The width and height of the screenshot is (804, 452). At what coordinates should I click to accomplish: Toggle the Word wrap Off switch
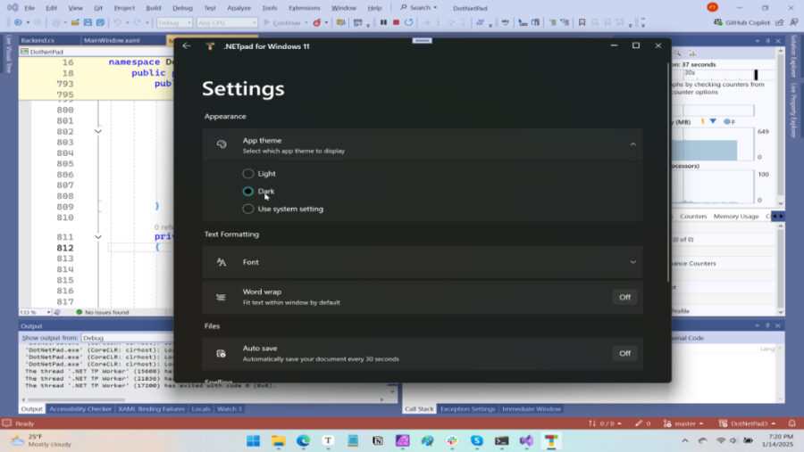[624, 297]
